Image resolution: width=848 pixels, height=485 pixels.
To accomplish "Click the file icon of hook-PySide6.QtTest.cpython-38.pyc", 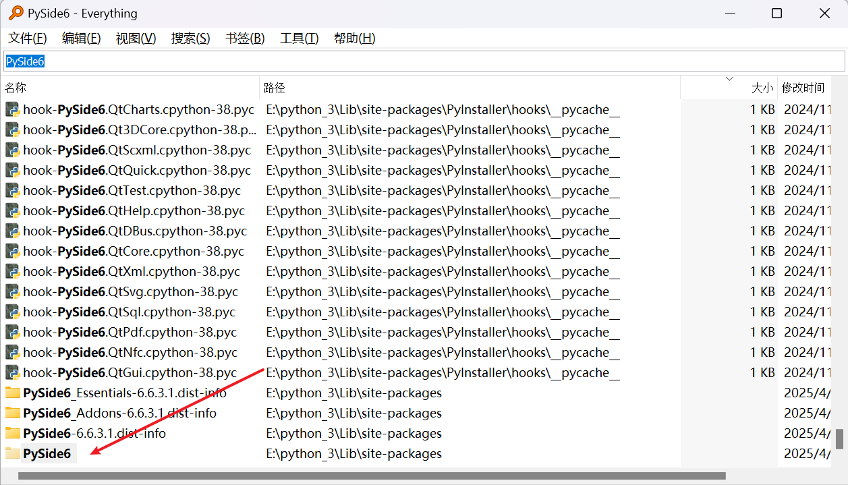I will (12, 190).
